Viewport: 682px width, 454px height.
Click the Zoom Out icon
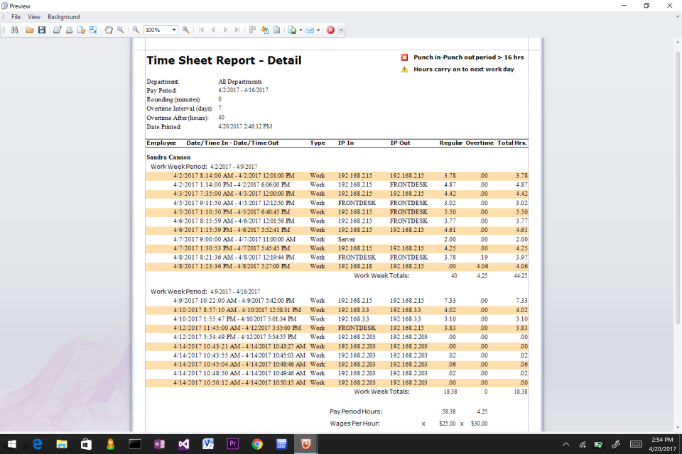click(136, 30)
